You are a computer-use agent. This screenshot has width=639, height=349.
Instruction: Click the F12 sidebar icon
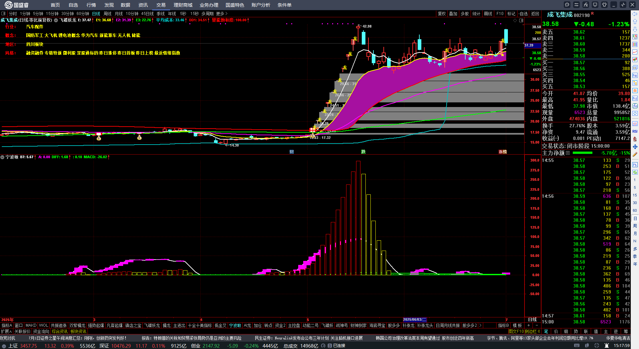tap(635, 98)
